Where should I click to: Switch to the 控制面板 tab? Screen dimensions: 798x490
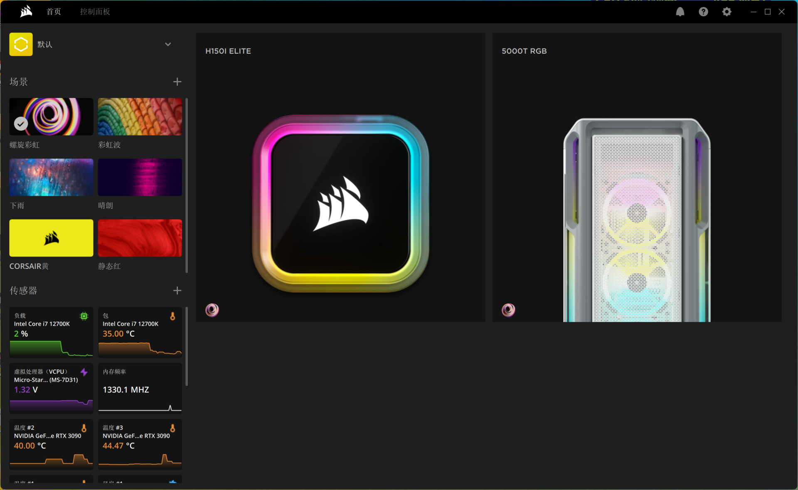pyautogui.click(x=95, y=12)
